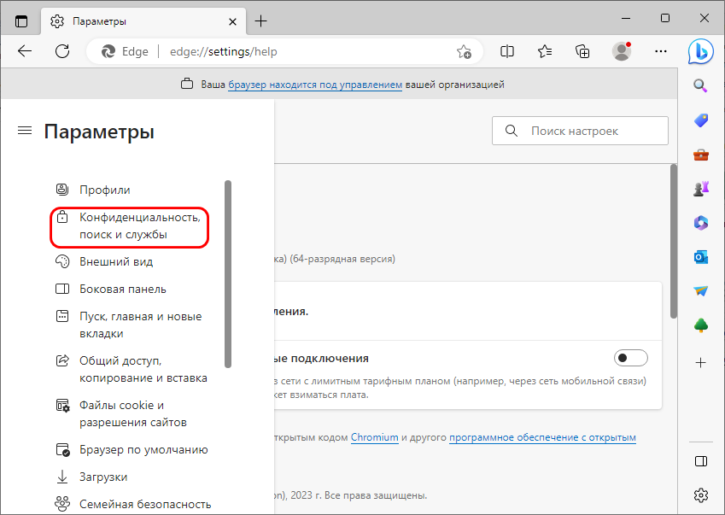Click the settings menu vertical scrollbar
The image size is (725, 515).
point(227,273)
